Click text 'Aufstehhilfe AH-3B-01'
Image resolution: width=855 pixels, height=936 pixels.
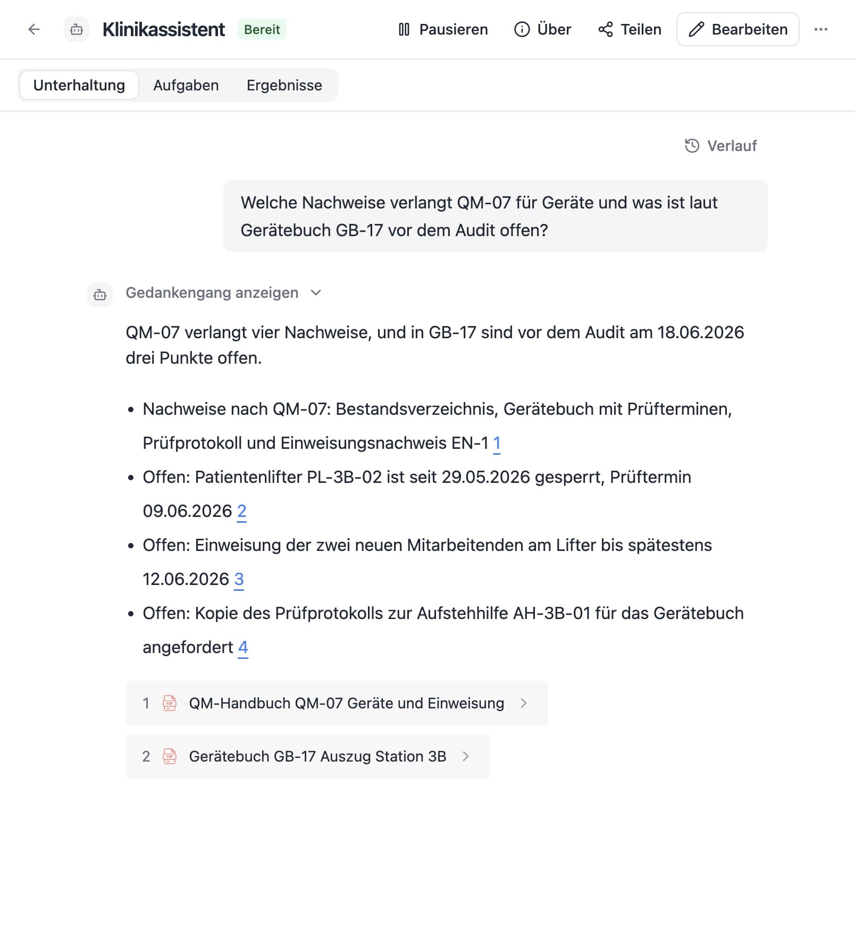(x=504, y=613)
